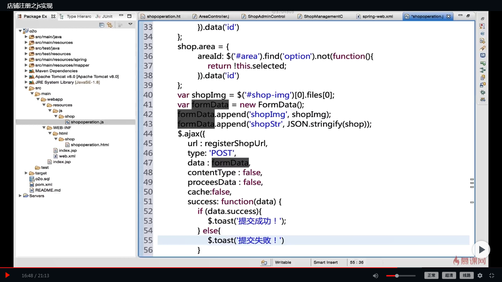Select web.xml file in tree

67,156
